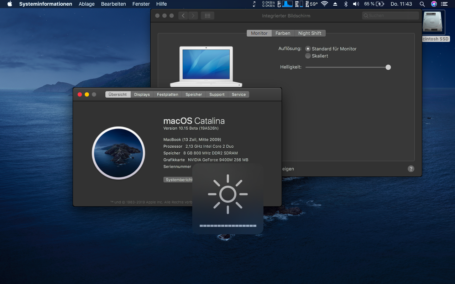Open the Wi-Fi status menu

coord(324,4)
